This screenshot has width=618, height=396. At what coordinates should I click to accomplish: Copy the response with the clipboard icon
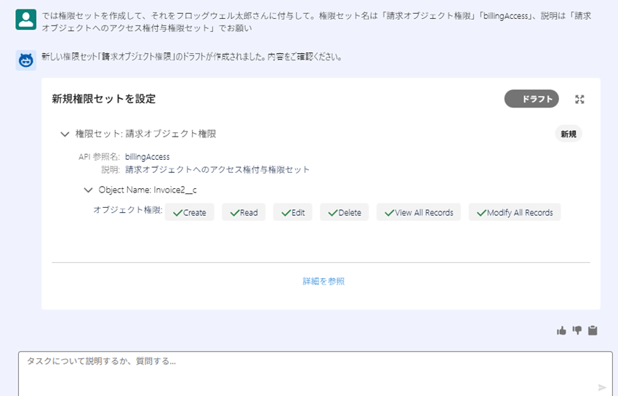[593, 331]
